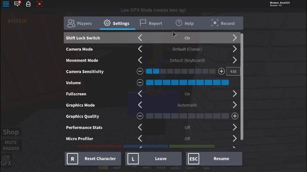
Task: Open the chat icon with notification badge
Action: 17,3
